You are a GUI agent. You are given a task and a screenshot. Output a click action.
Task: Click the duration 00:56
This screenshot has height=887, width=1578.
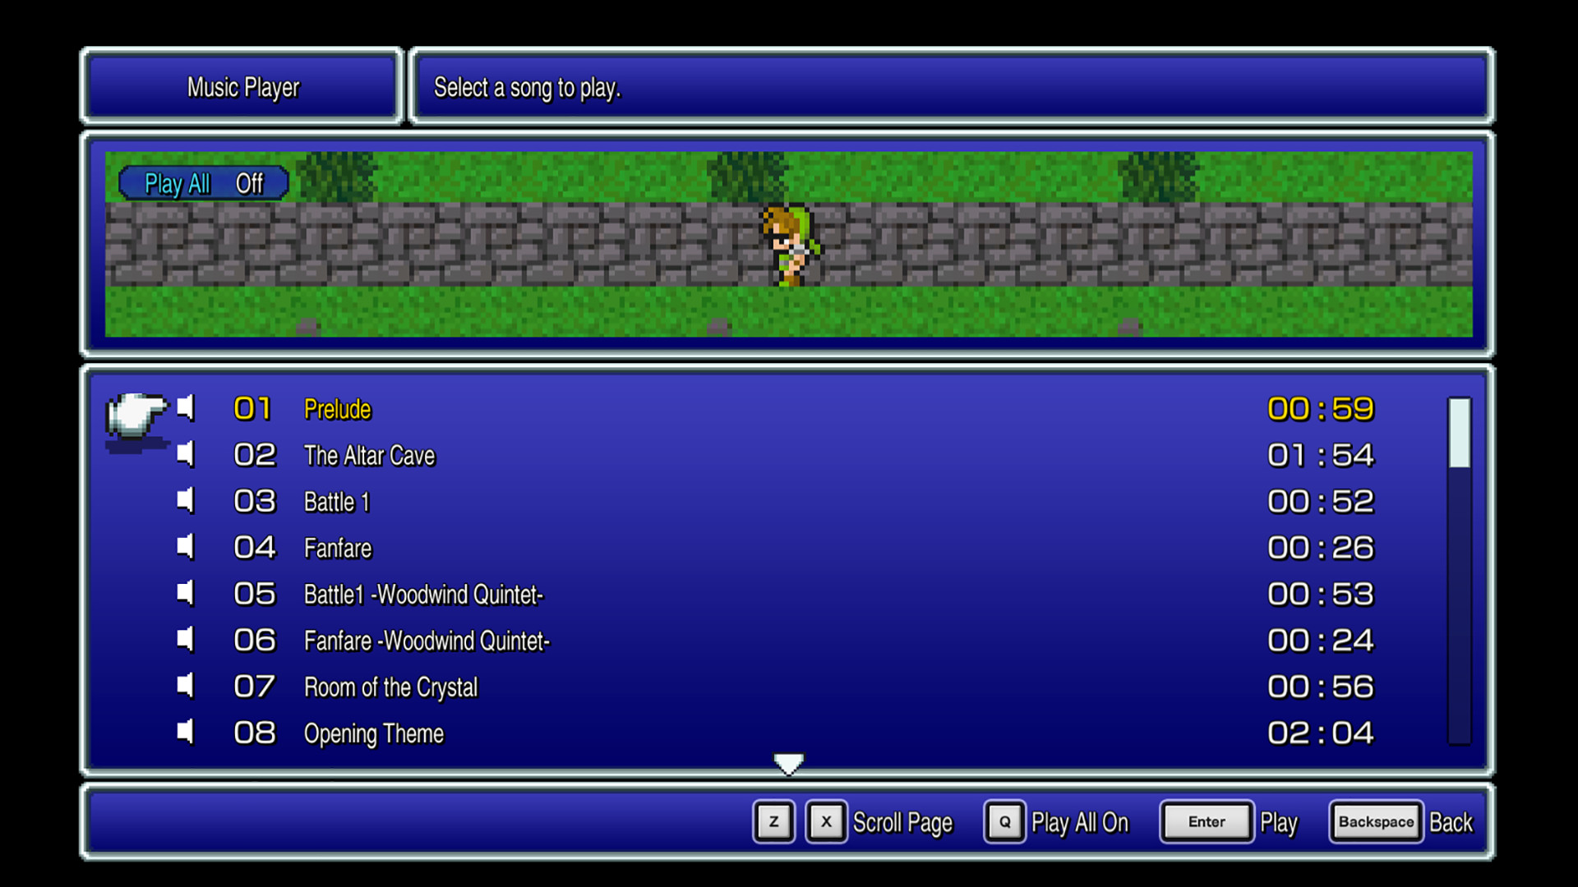tap(1320, 687)
